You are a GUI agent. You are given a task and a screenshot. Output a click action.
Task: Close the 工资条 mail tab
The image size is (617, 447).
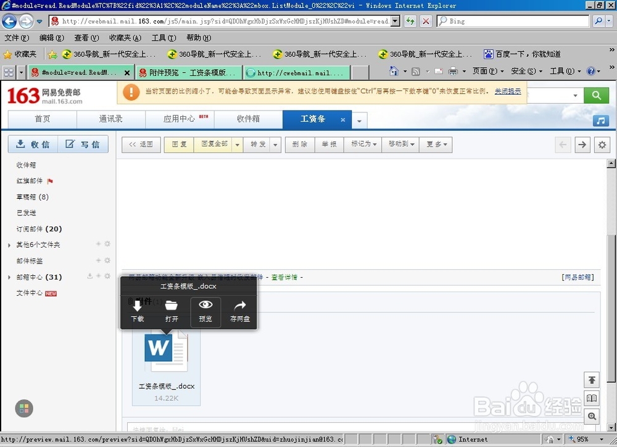pos(342,120)
